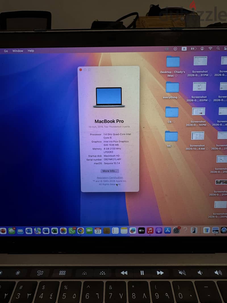
Task: Open FaceTime in the Dock
Action: click(x=89, y=231)
